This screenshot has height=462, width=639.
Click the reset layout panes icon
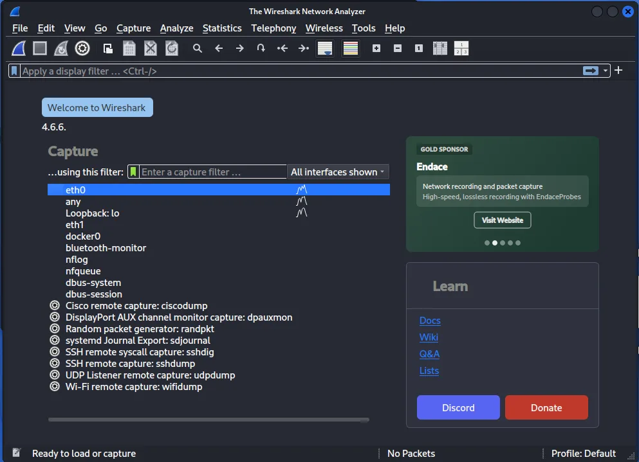click(x=461, y=48)
